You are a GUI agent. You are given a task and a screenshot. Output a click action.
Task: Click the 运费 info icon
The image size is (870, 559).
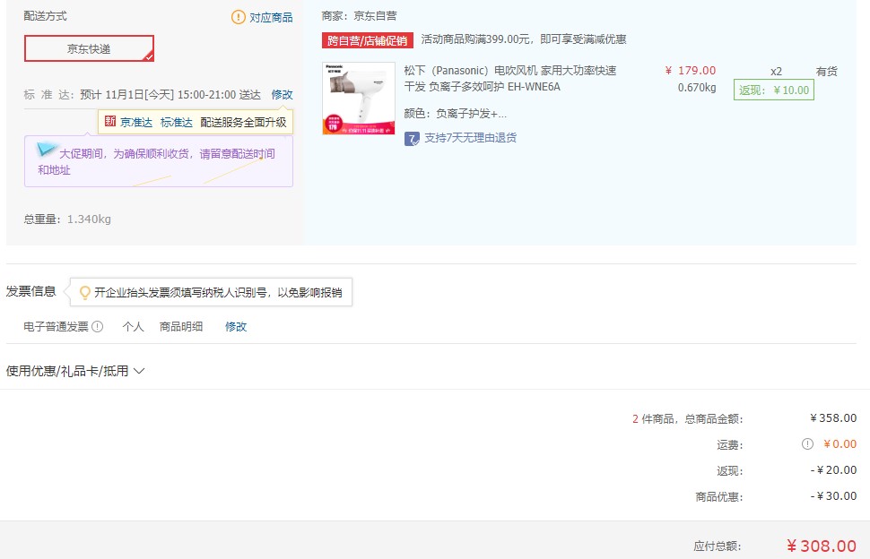click(807, 443)
